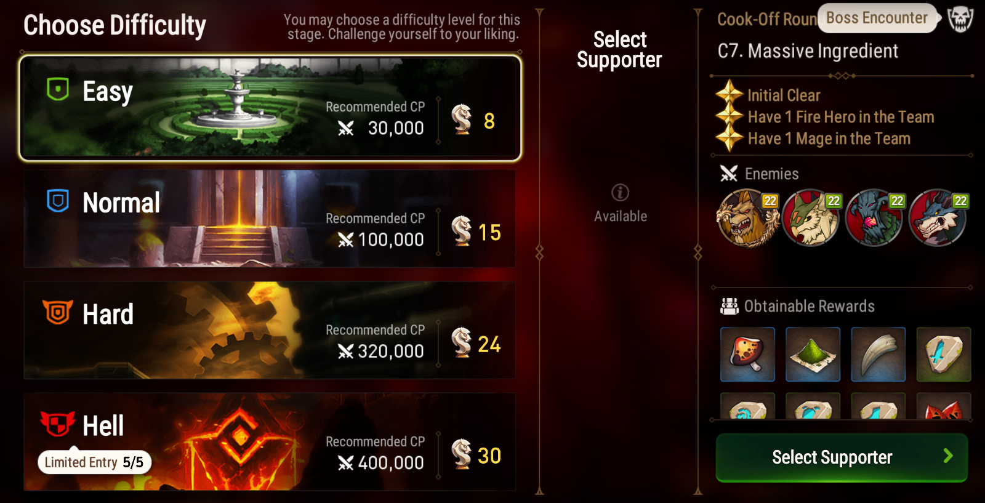Select the dark dragon enemy portrait

coord(875,218)
